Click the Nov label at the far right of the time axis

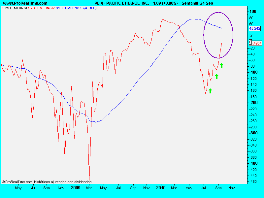tap(232, 188)
